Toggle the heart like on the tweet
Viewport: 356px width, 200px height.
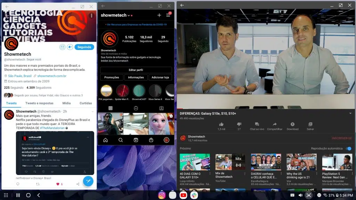(x=58, y=184)
